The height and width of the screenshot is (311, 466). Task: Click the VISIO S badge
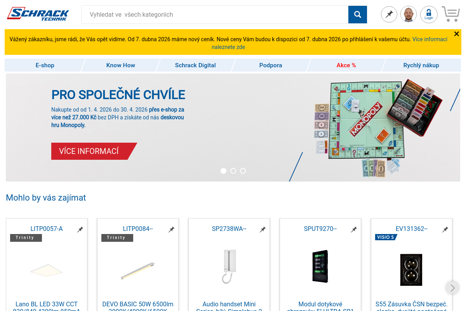click(x=386, y=237)
